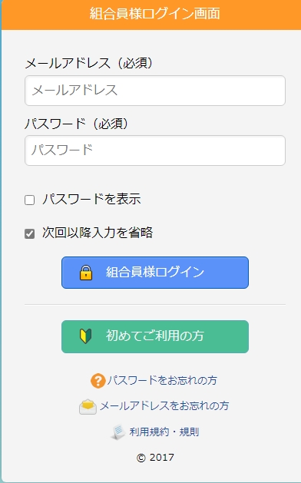The width and height of the screenshot is (301, 483).
Task: Click the green-yellow beginner mark icon
Action: point(86,336)
